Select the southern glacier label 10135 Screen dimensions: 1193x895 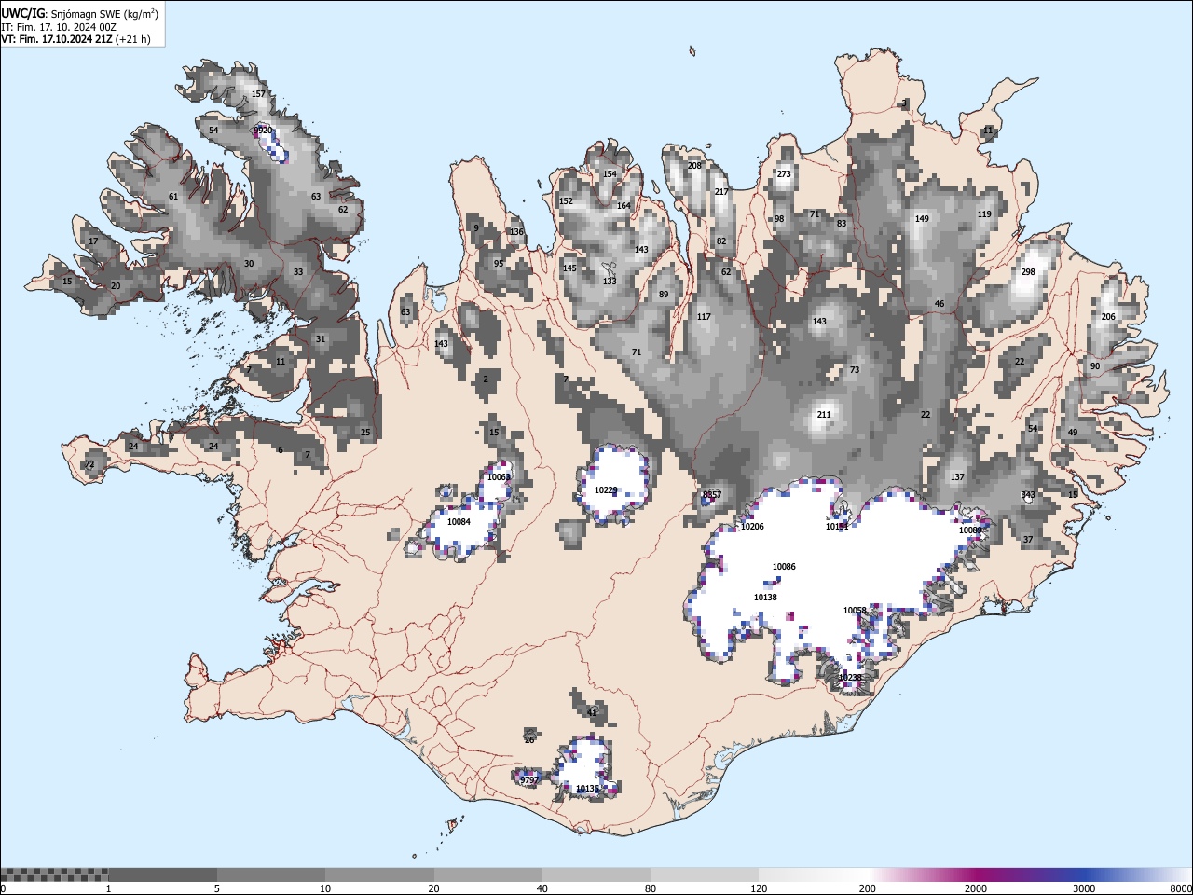(587, 789)
